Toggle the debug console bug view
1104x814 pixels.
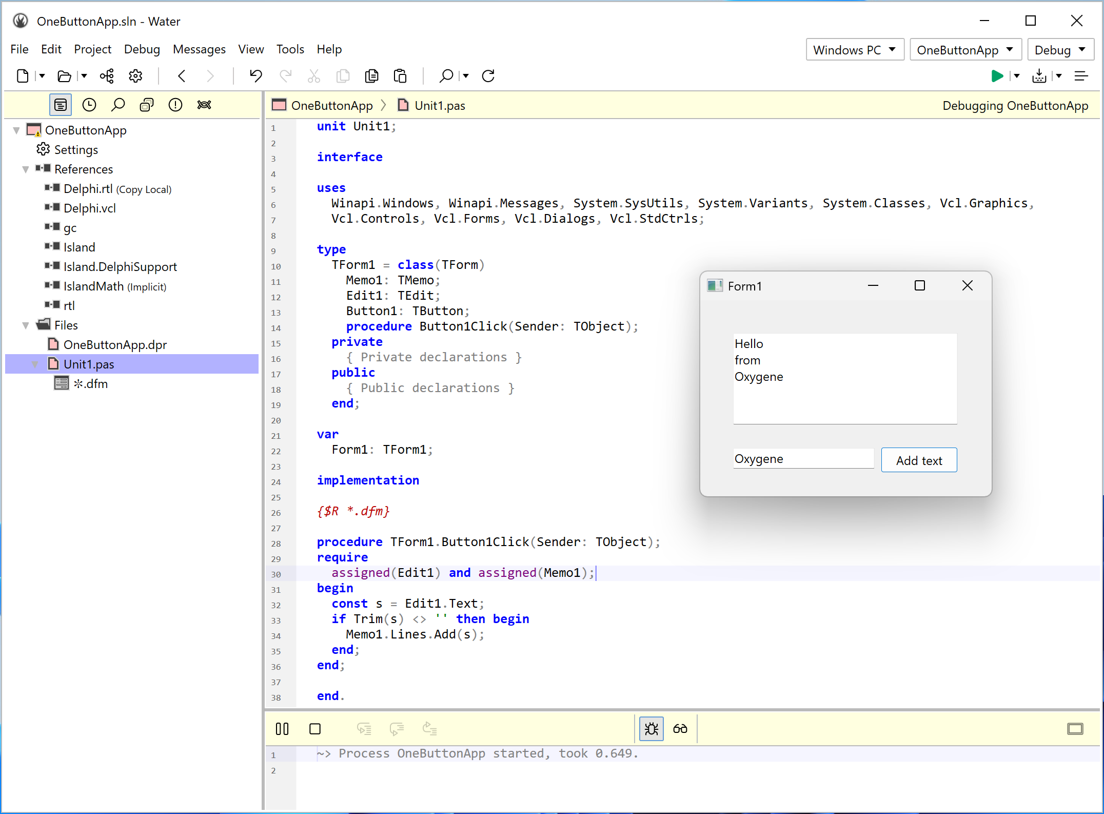pyautogui.click(x=652, y=729)
